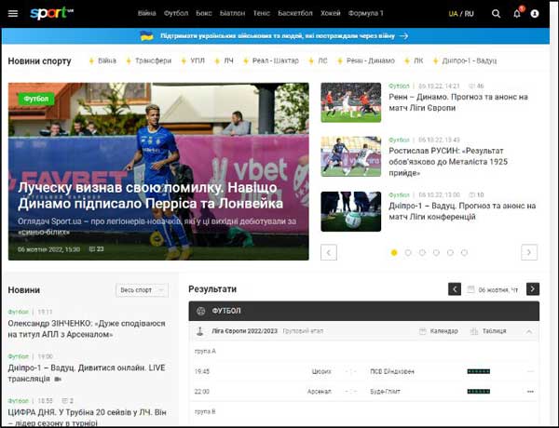Open the search icon
The width and height of the screenshot is (559, 428).
(496, 14)
